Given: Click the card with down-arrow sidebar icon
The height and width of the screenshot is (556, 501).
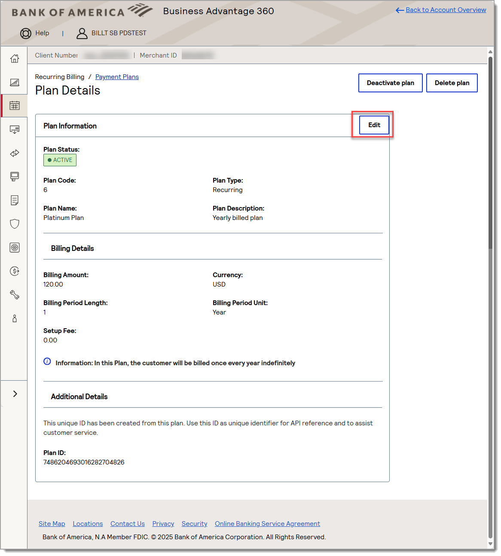Looking at the screenshot, I should (15, 129).
